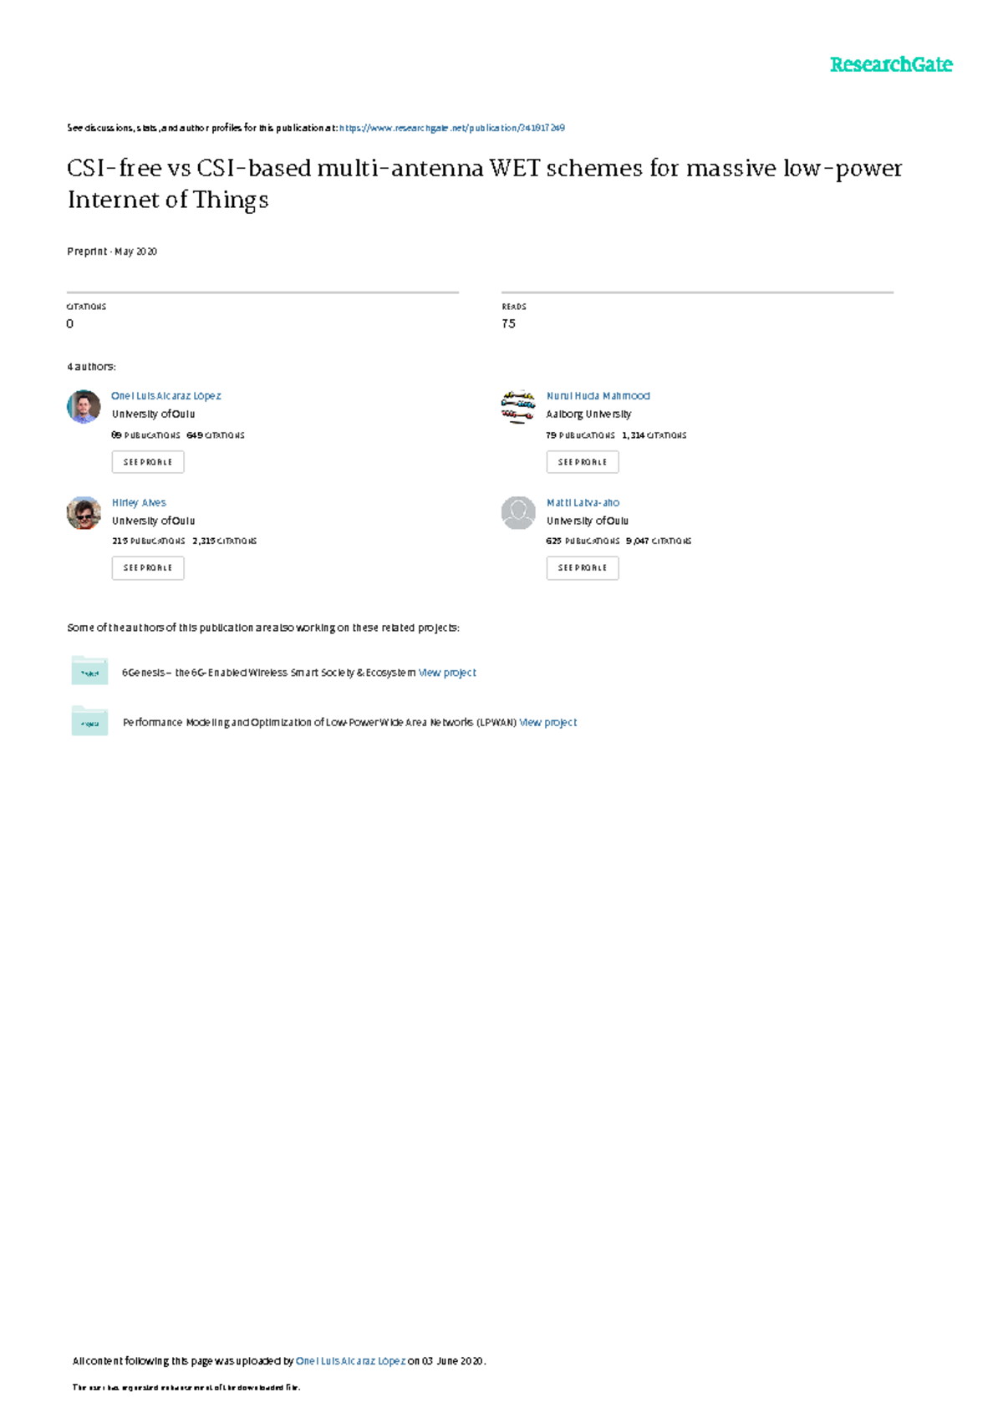
Task: Click the LPWAN project folder icon
Action: pos(89,721)
